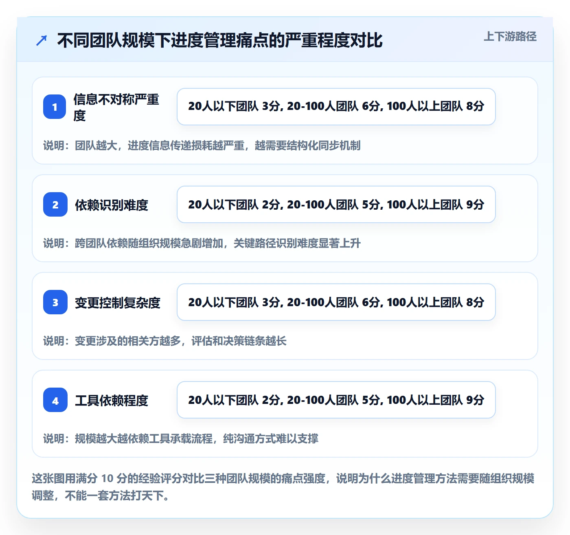
Task: Select the 信息不对称严重度 row heading
Action: coord(116,107)
